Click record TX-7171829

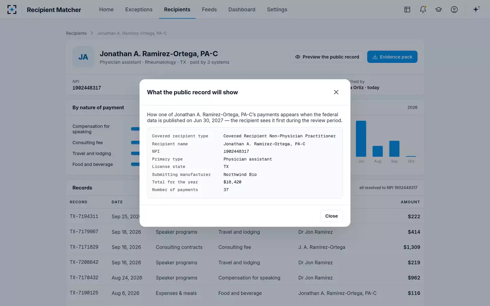[84, 247]
